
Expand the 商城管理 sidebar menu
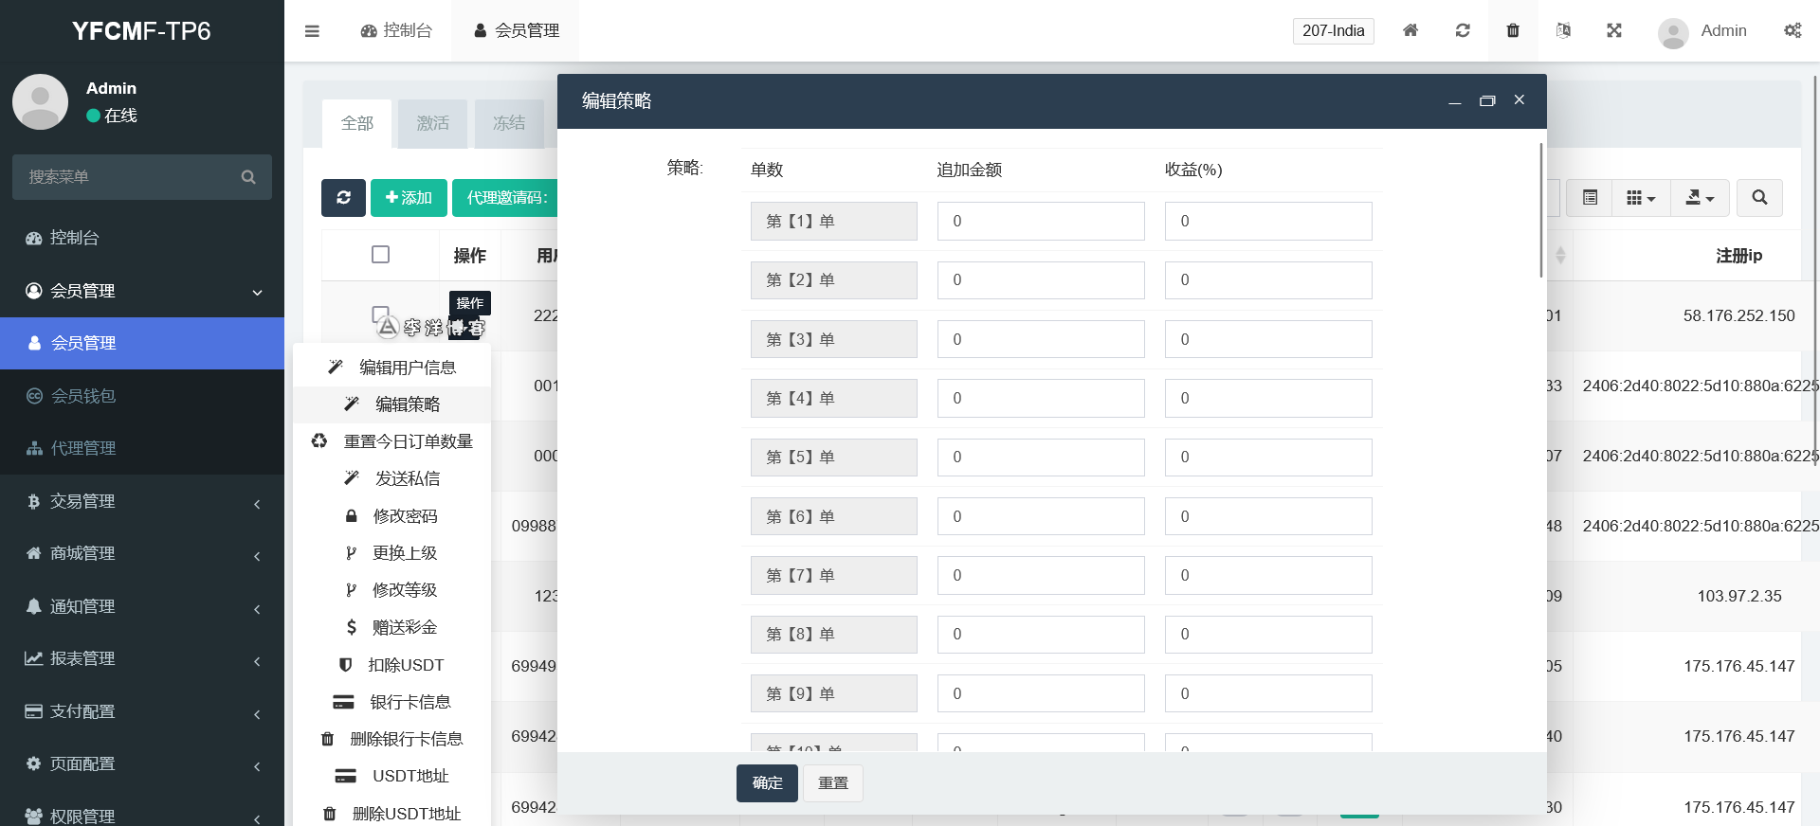[142, 553]
